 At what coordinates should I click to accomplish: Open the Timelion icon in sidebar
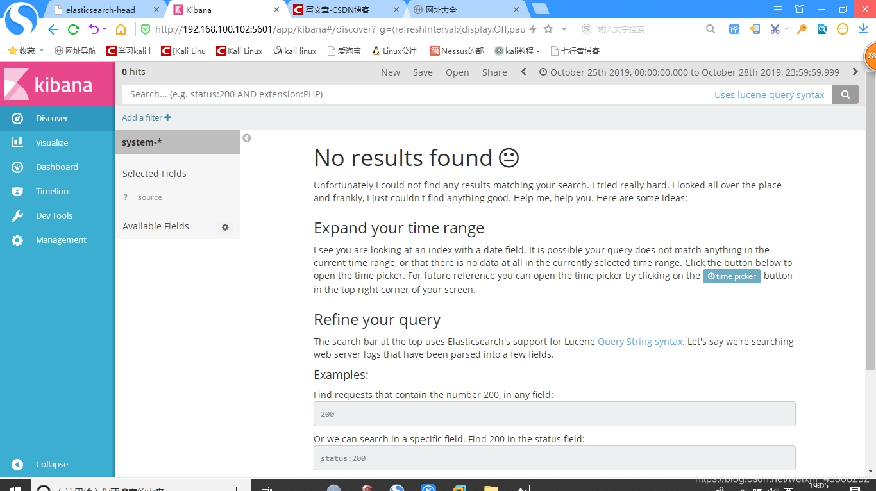(x=17, y=191)
